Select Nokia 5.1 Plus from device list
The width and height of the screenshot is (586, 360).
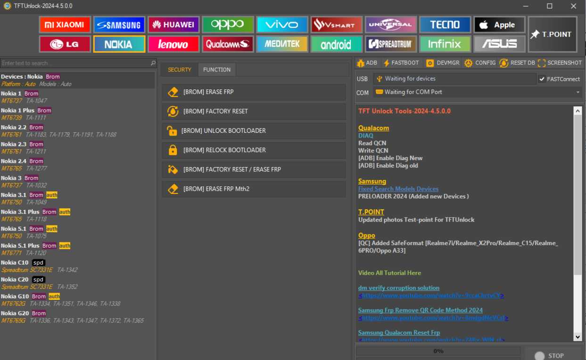pos(21,245)
